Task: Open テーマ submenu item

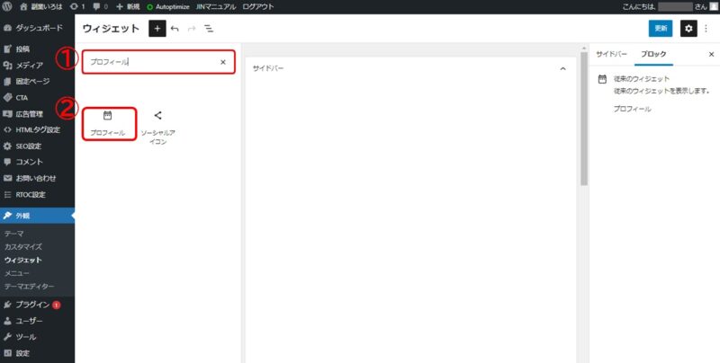Action: (x=13, y=234)
